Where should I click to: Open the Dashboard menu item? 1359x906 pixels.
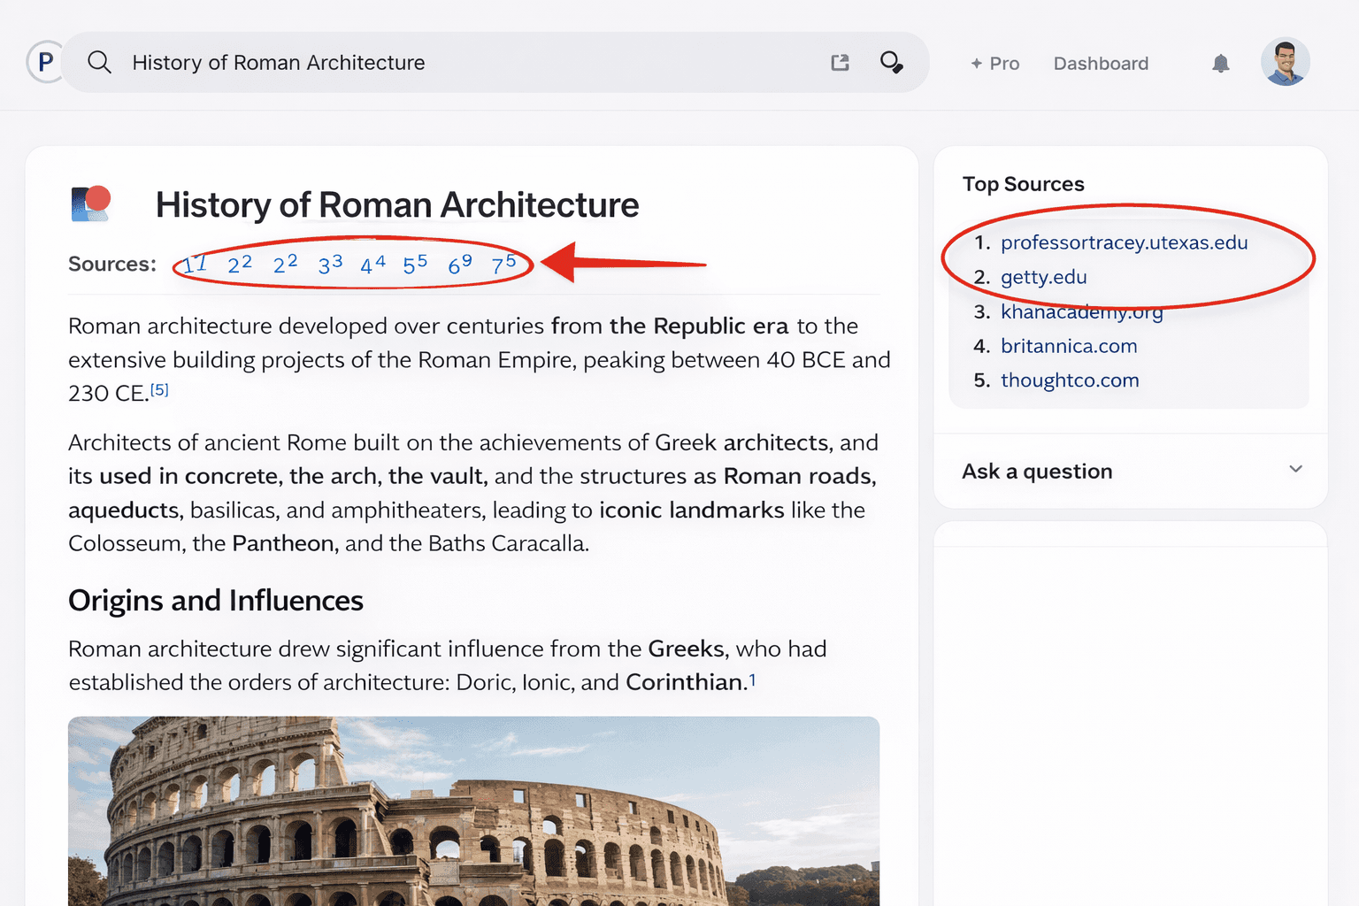click(1101, 63)
